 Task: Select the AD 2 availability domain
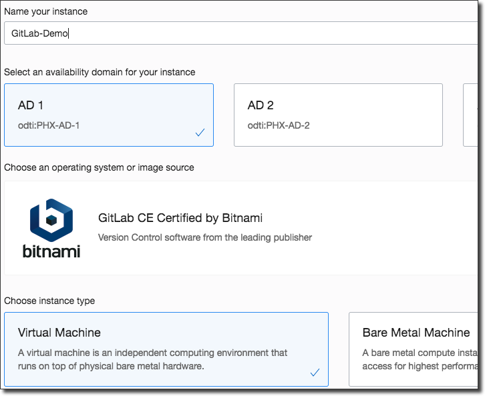pyautogui.click(x=338, y=115)
